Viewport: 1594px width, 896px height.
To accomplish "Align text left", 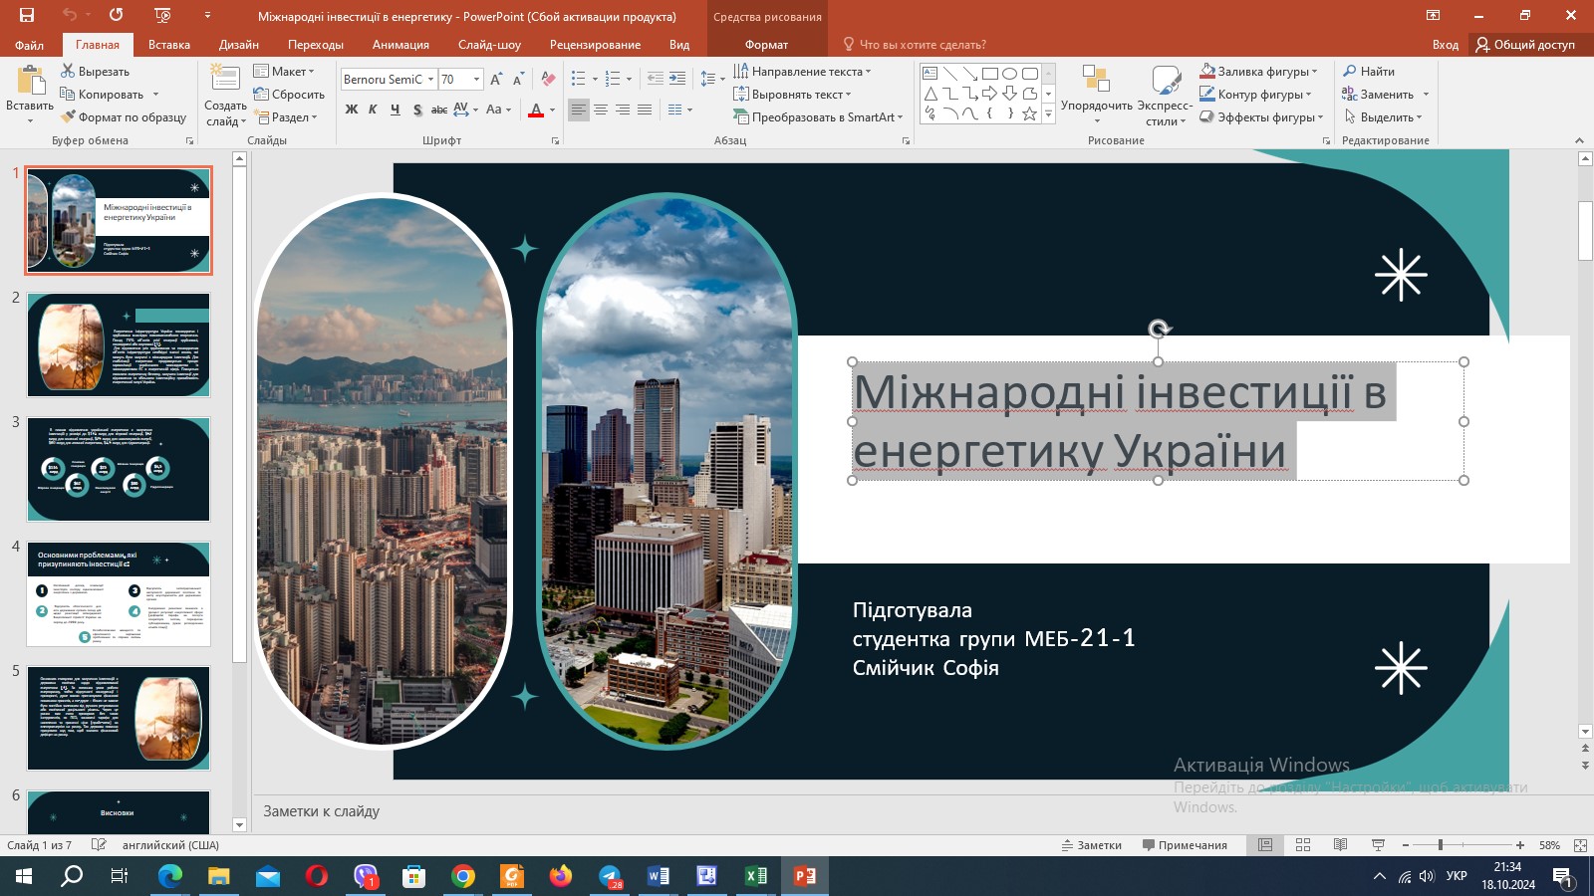I will pos(579,110).
